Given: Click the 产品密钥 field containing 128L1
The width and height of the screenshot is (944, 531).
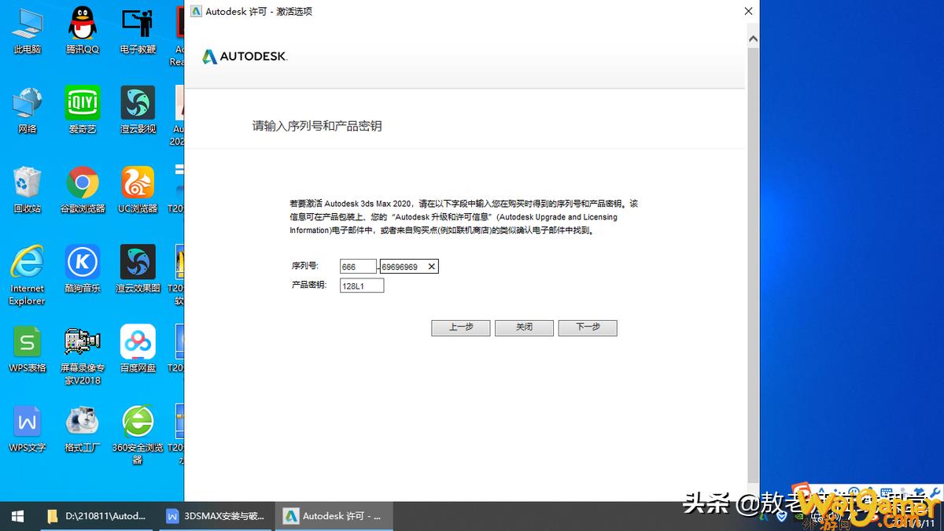Looking at the screenshot, I should point(362,286).
